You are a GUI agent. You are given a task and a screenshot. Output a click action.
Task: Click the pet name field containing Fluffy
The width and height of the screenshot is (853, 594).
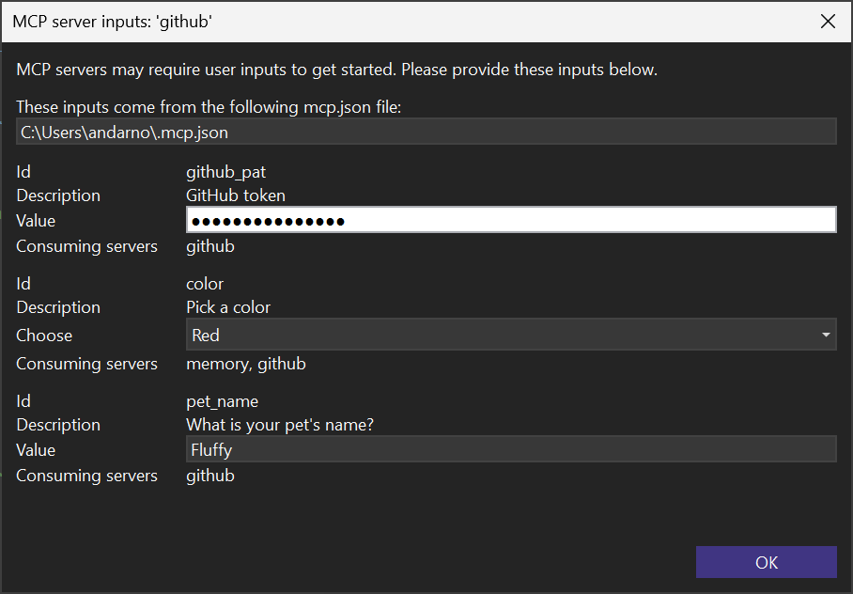tap(510, 449)
